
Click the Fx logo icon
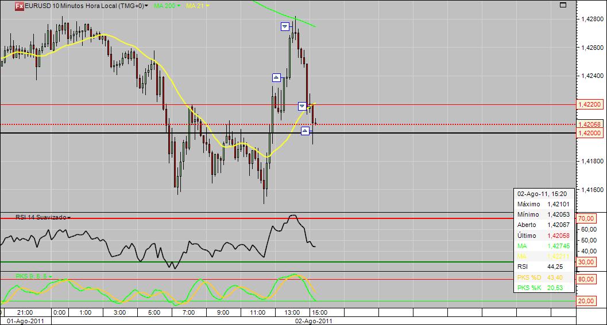coord(20,6)
